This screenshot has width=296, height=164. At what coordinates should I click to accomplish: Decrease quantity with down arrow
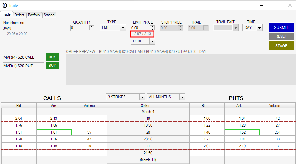(92, 29)
